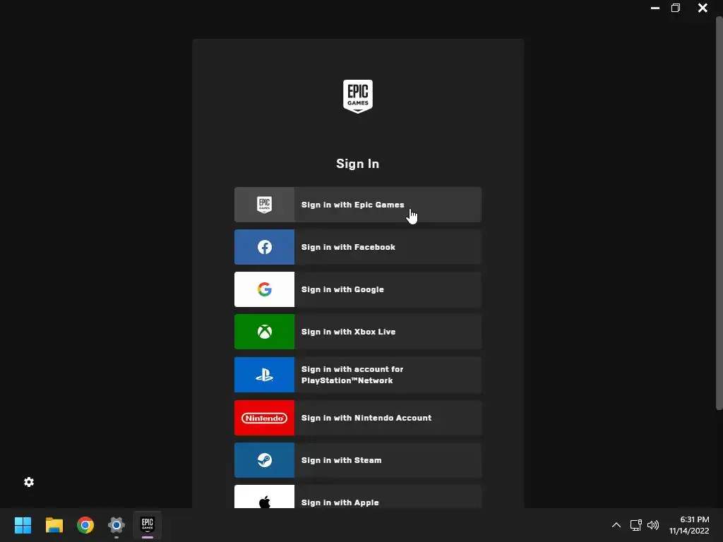723x542 pixels.
Task: Click the Steam logo icon
Action: [264, 460]
